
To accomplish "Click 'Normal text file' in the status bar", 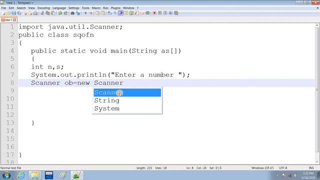I will point(11,168).
